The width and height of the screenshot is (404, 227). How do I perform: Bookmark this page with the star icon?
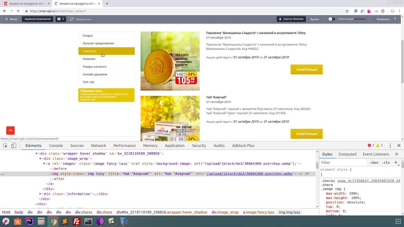click(347, 11)
